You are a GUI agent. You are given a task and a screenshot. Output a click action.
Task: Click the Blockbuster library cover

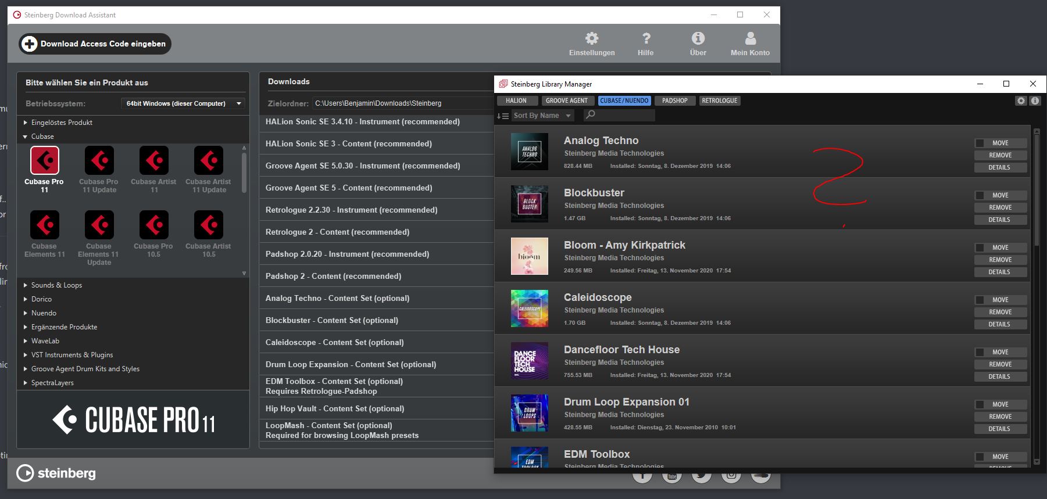pyautogui.click(x=530, y=204)
